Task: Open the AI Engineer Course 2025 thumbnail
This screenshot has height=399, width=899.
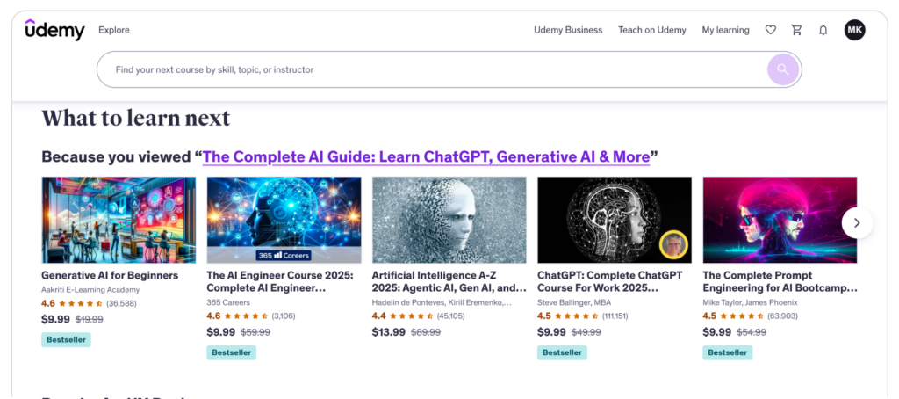Action: pyautogui.click(x=284, y=220)
